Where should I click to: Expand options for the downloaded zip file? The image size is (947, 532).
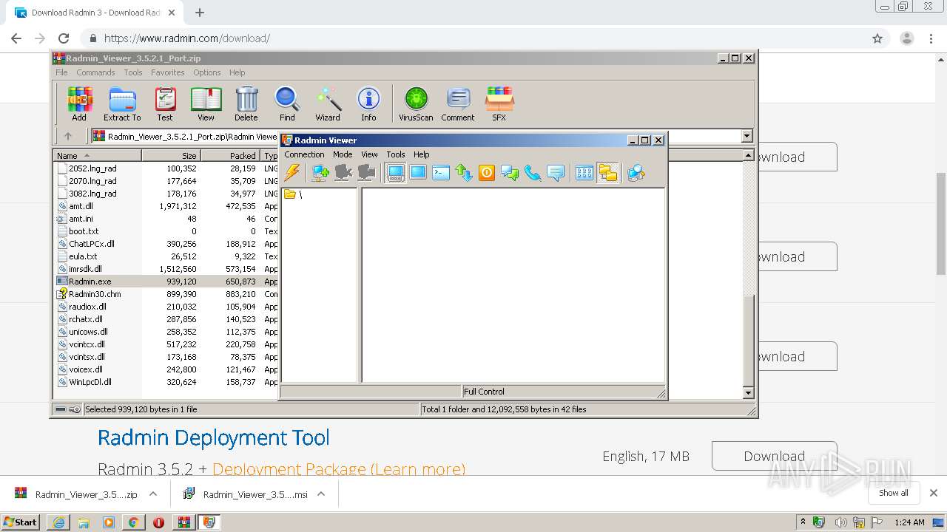pos(153,494)
